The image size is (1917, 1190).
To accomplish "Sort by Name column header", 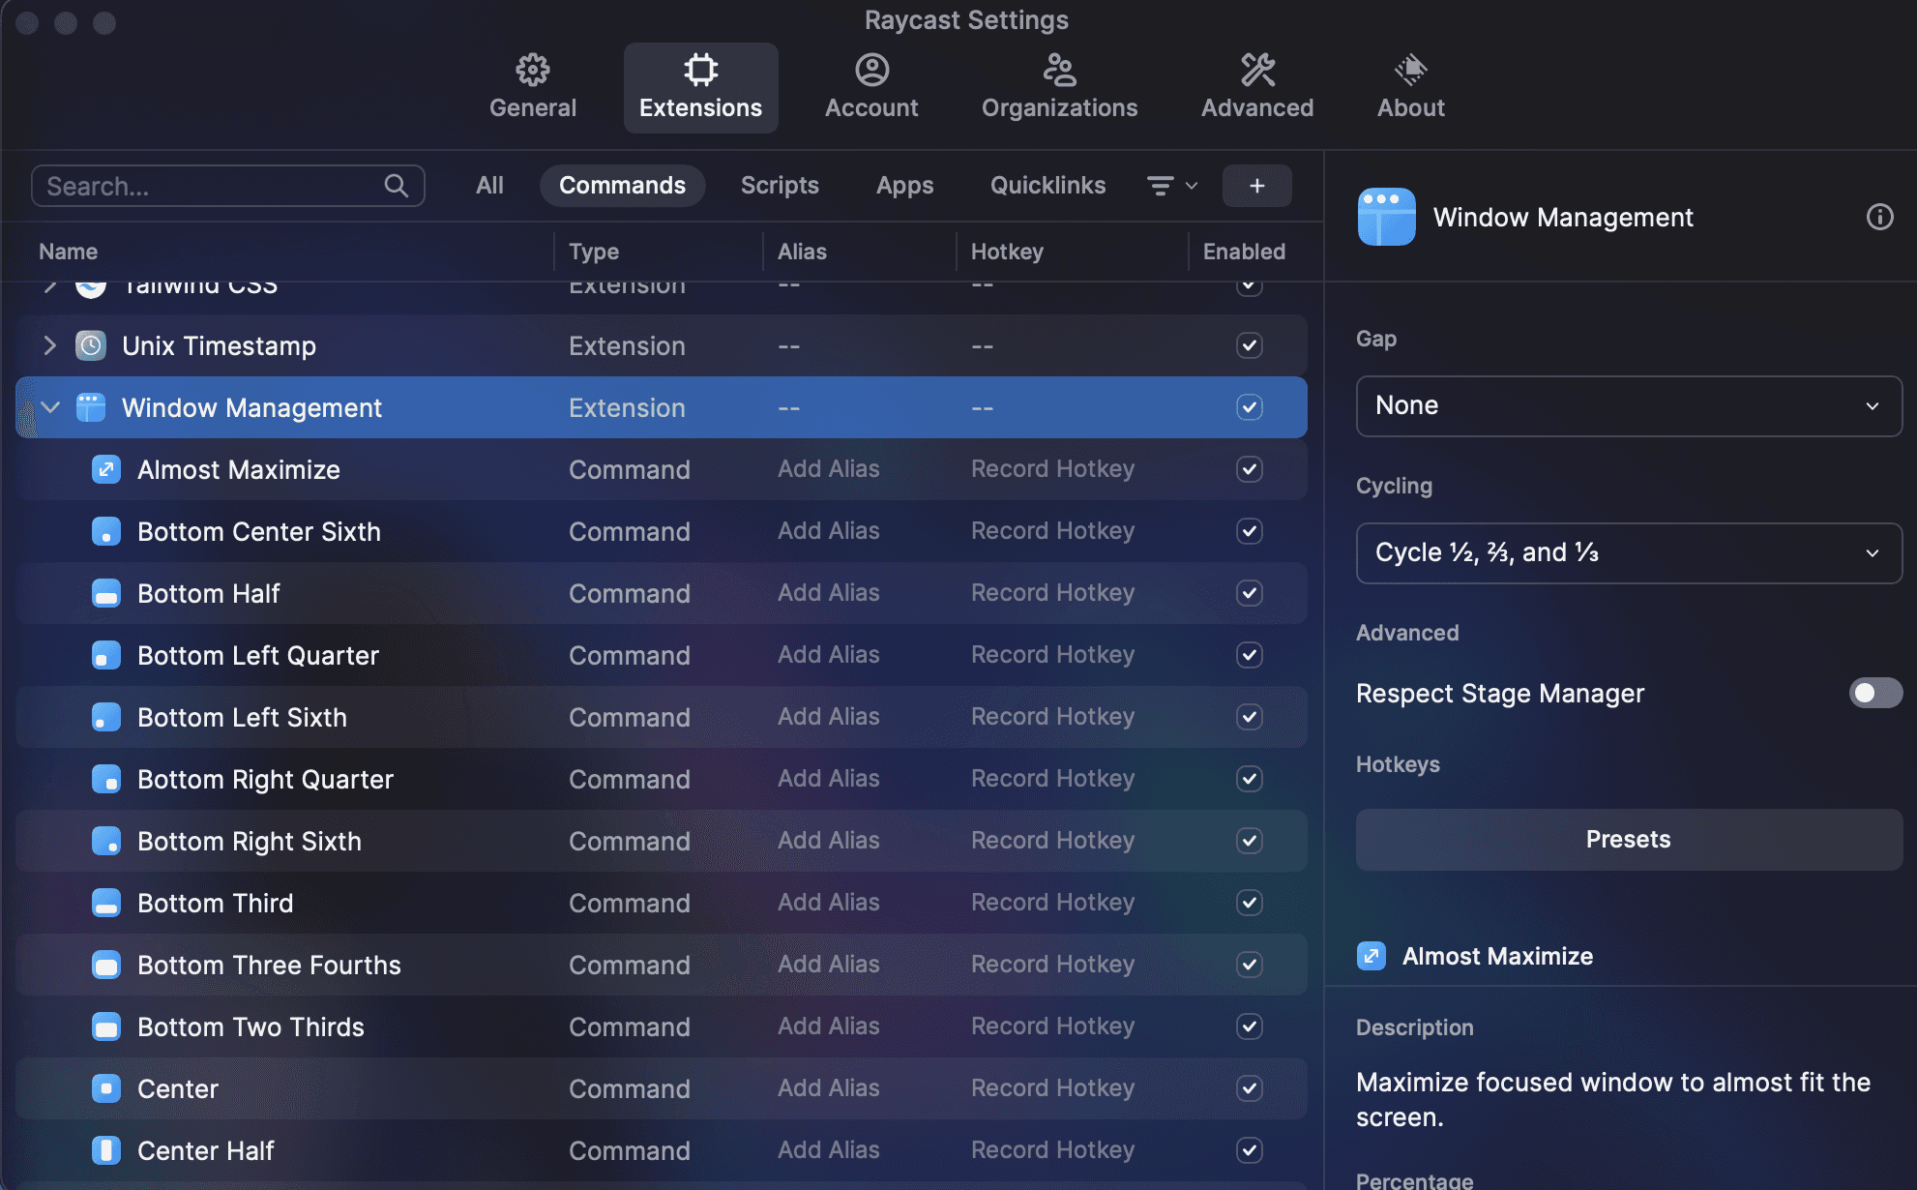I will (68, 252).
